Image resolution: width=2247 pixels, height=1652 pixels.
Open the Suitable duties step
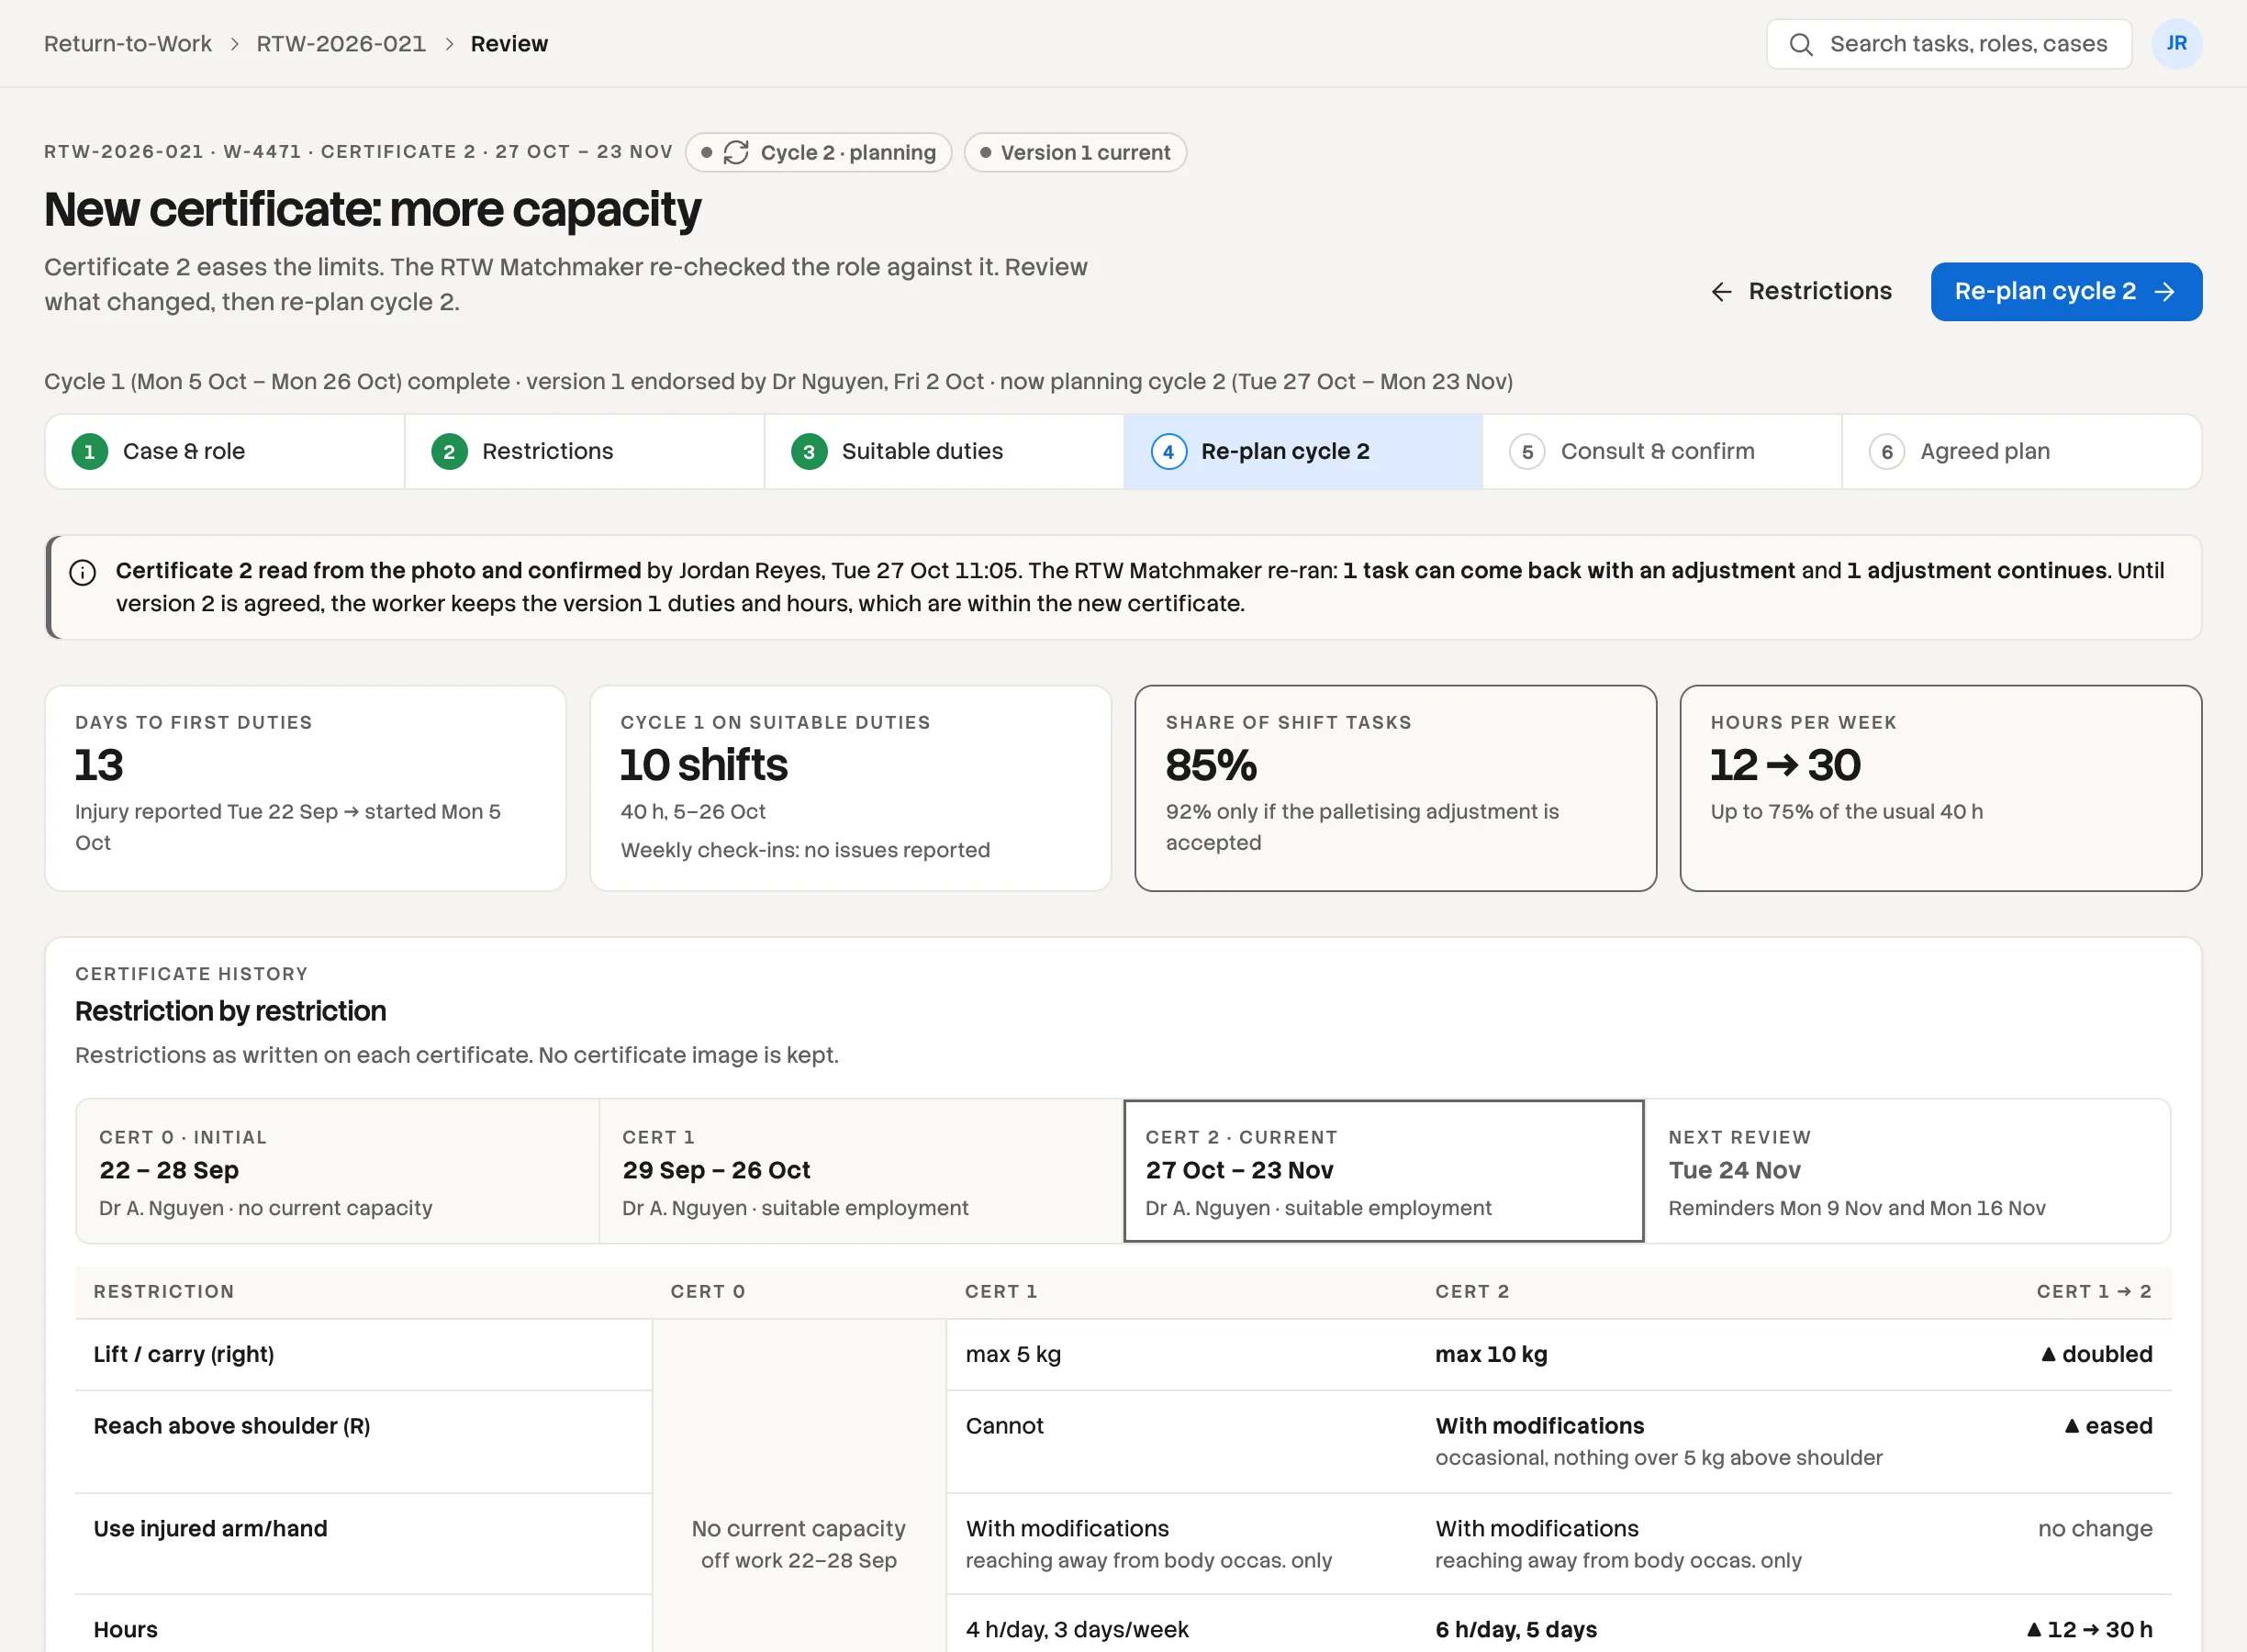[x=944, y=452]
